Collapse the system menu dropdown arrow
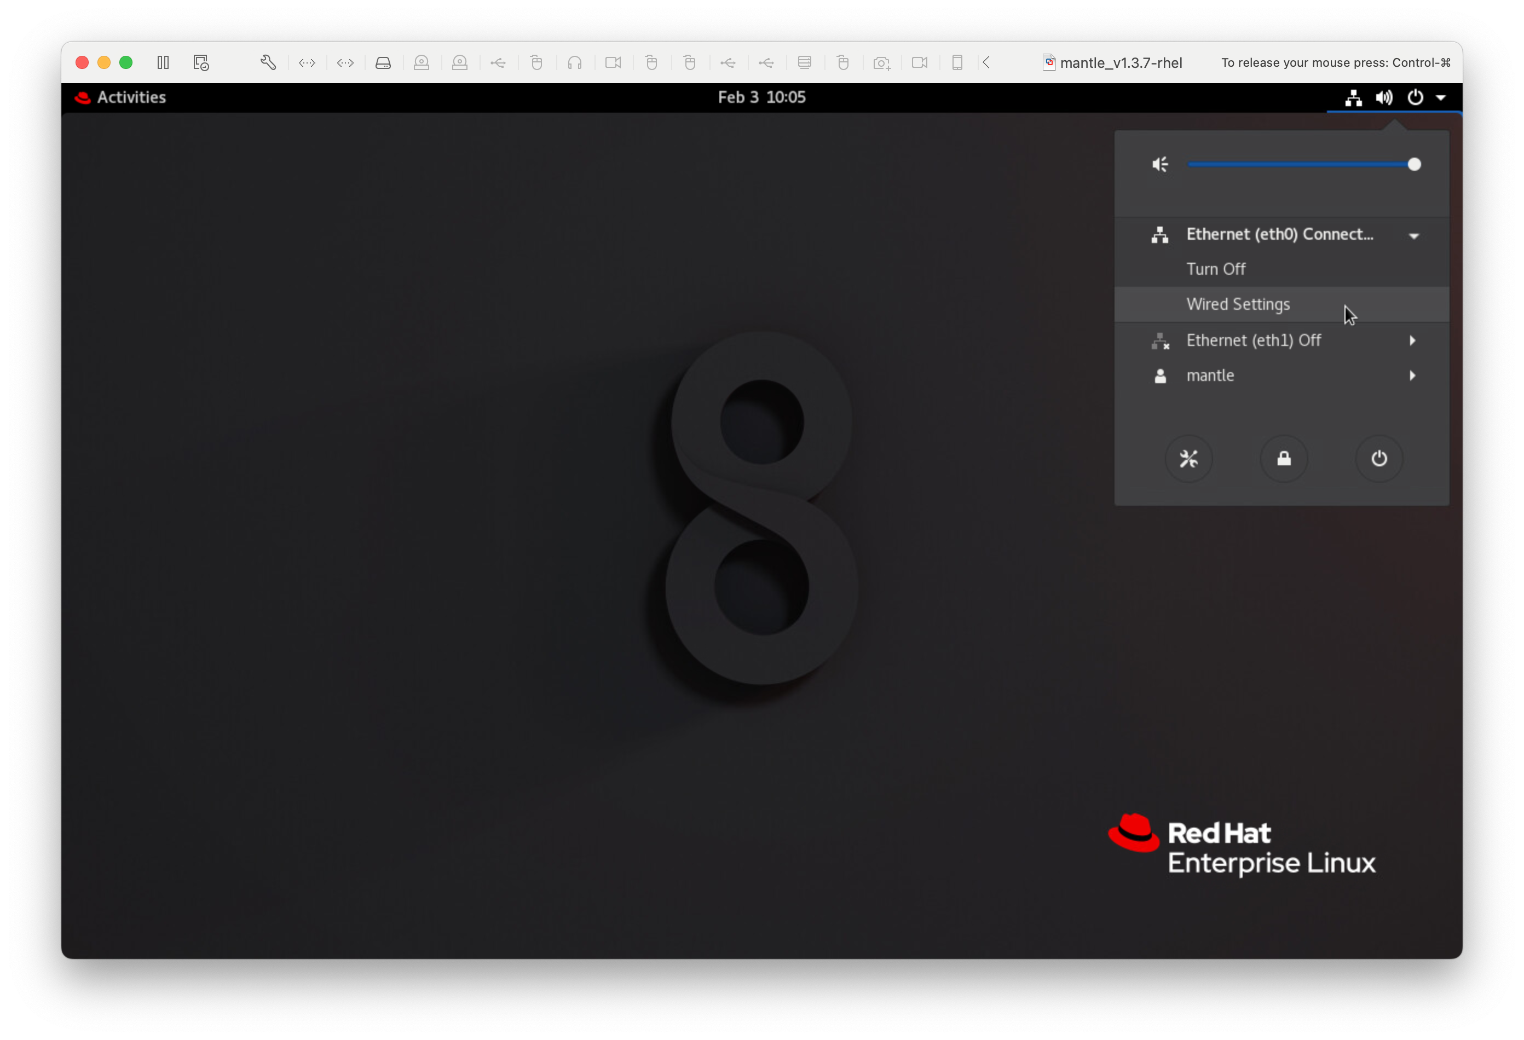This screenshot has height=1040, width=1524. coord(1441,97)
